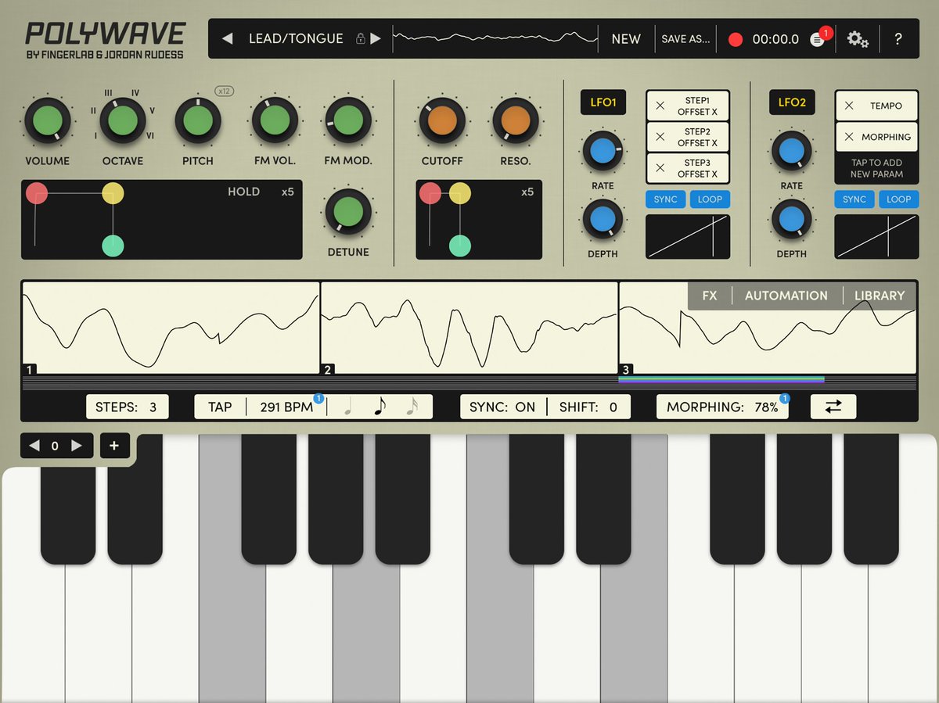Screen dimensions: 939x703
Task: Toggle LFO1 LOOP
Action: [x=710, y=199]
